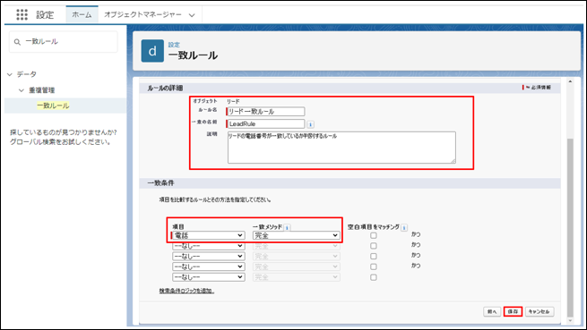Check the second row blank-match checkbox
This screenshot has width=587, height=330.
point(373,246)
